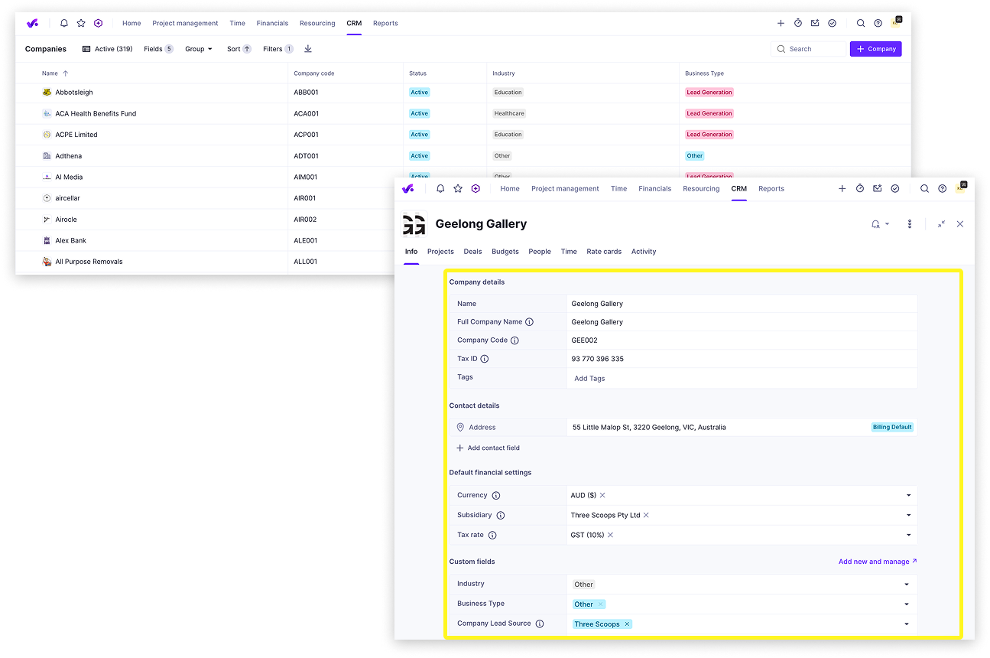Open inbox icon in Geelong Gallery window
The width and height of the screenshot is (990, 658).
[x=878, y=188]
